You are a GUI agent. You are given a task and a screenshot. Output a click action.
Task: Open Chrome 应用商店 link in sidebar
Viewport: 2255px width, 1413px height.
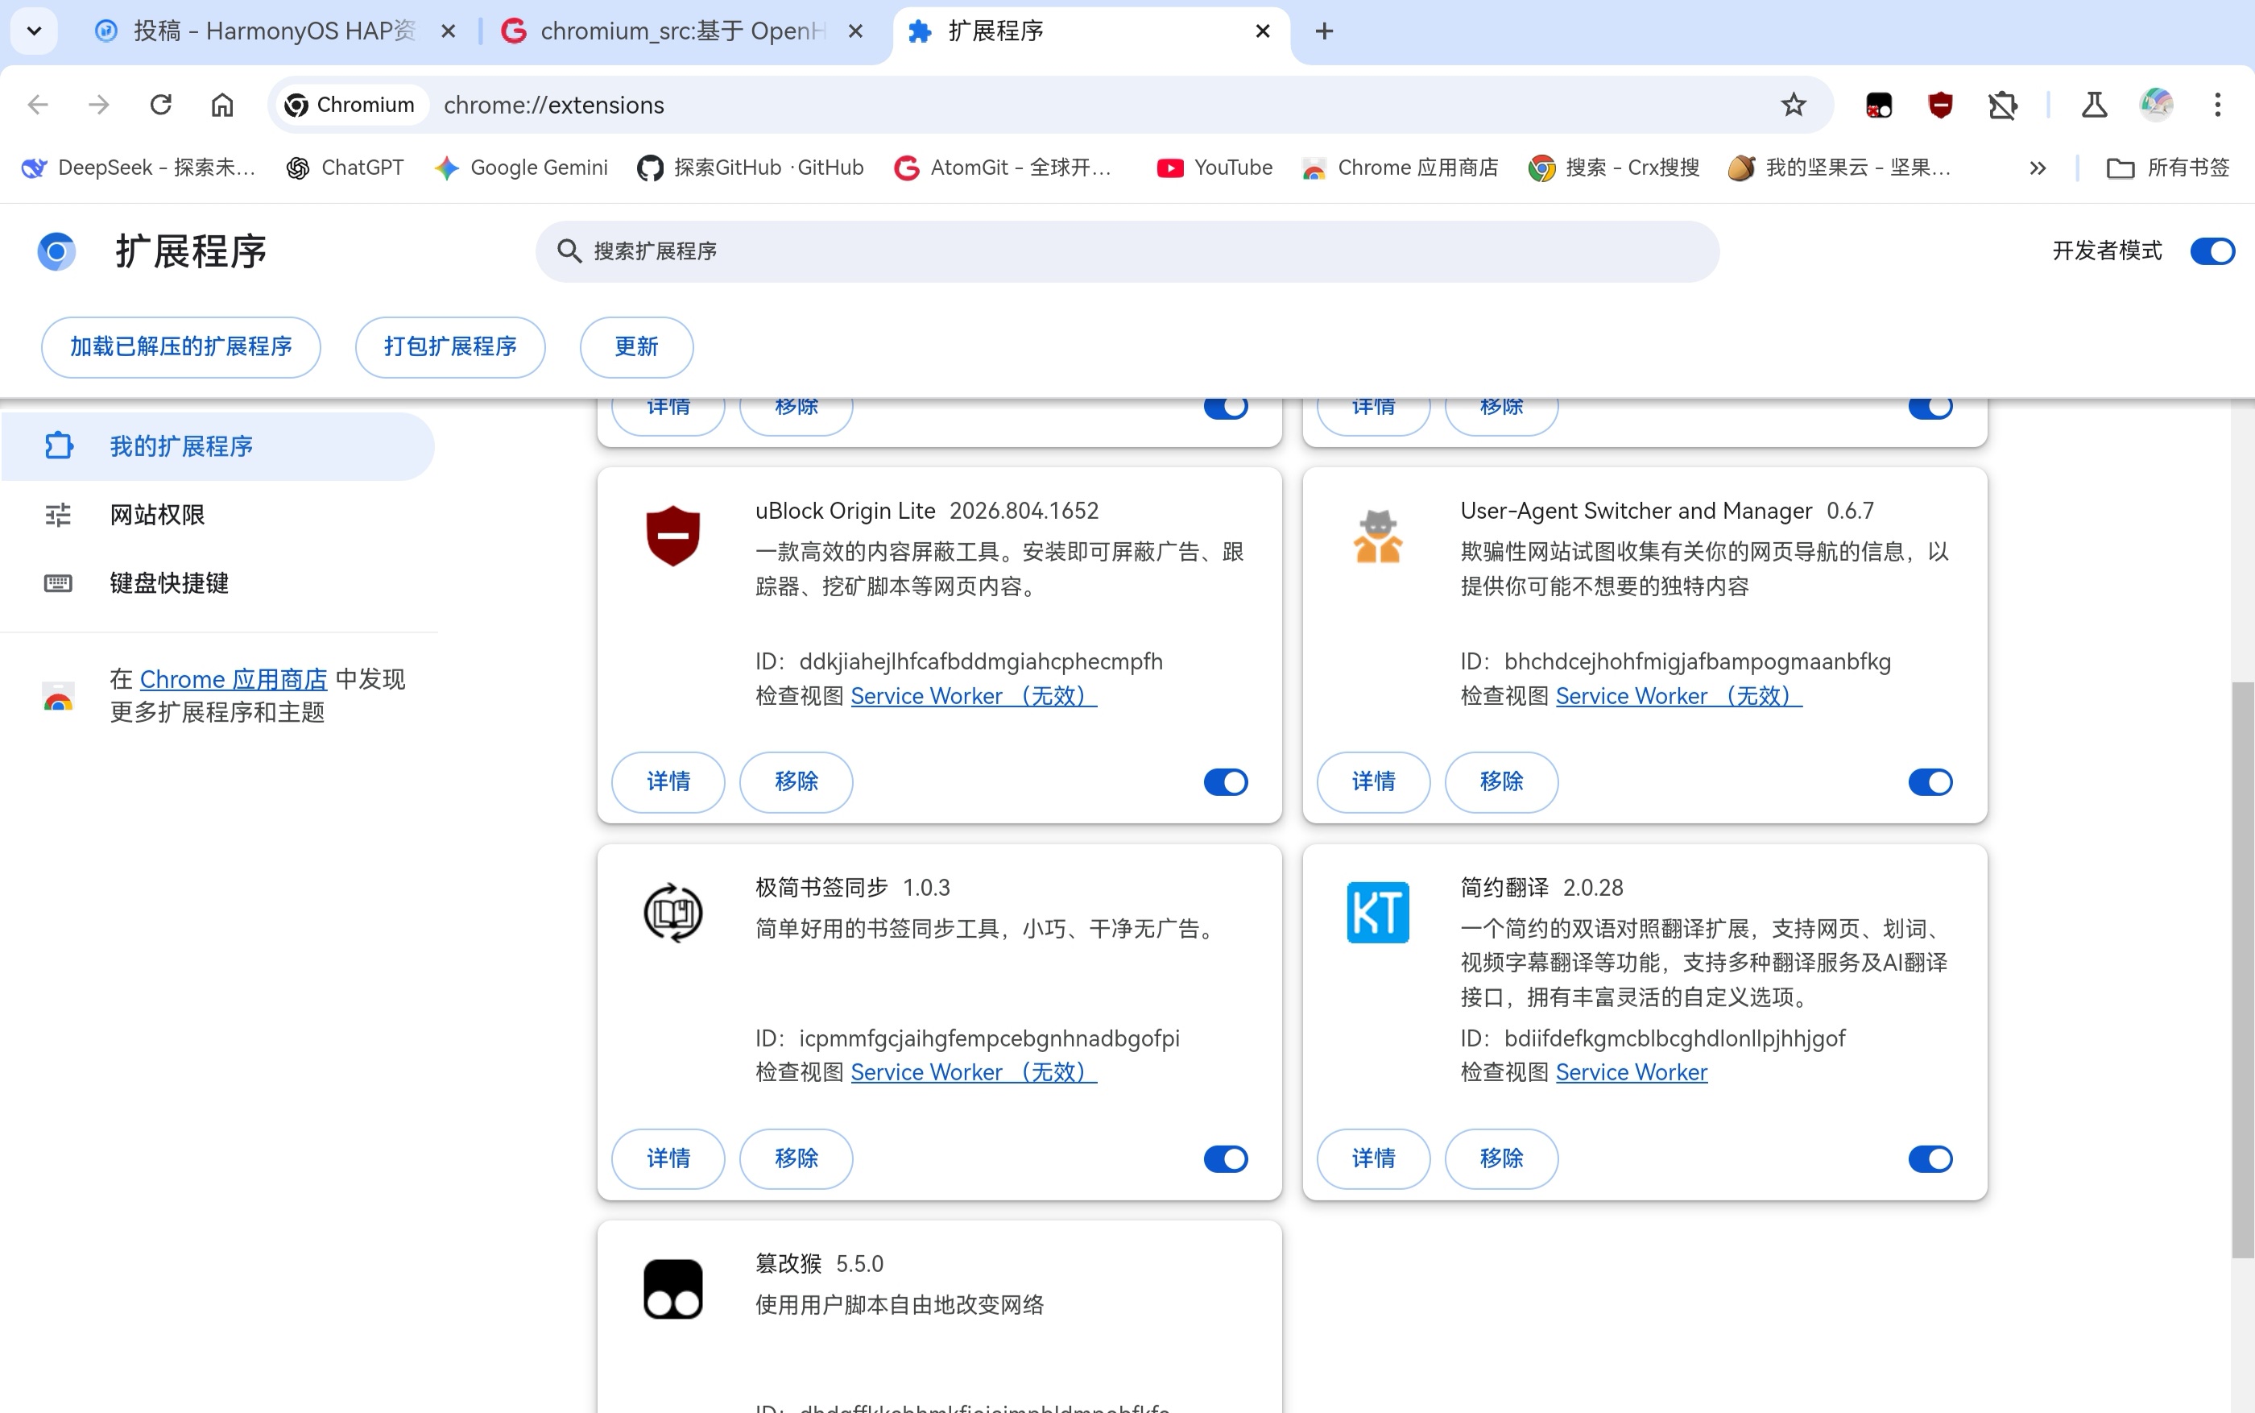[x=234, y=679]
